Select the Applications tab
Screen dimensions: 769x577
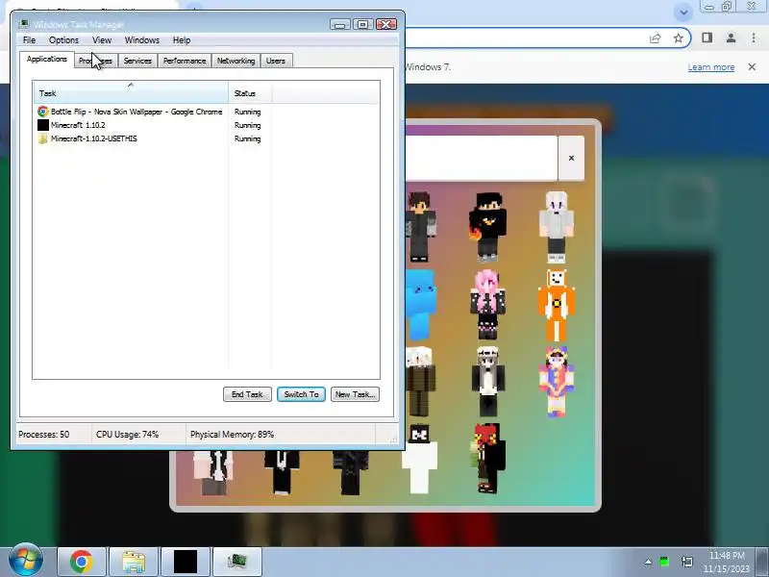point(46,59)
